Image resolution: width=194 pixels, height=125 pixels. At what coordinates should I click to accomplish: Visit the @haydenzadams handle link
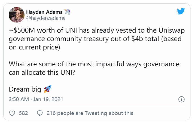pos(45,18)
